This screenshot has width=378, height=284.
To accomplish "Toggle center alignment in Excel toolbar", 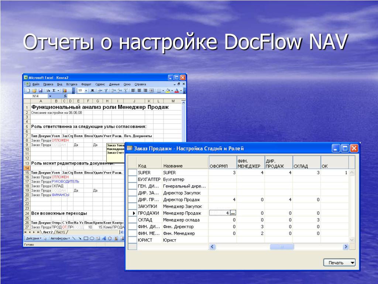I will pos(139,91).
